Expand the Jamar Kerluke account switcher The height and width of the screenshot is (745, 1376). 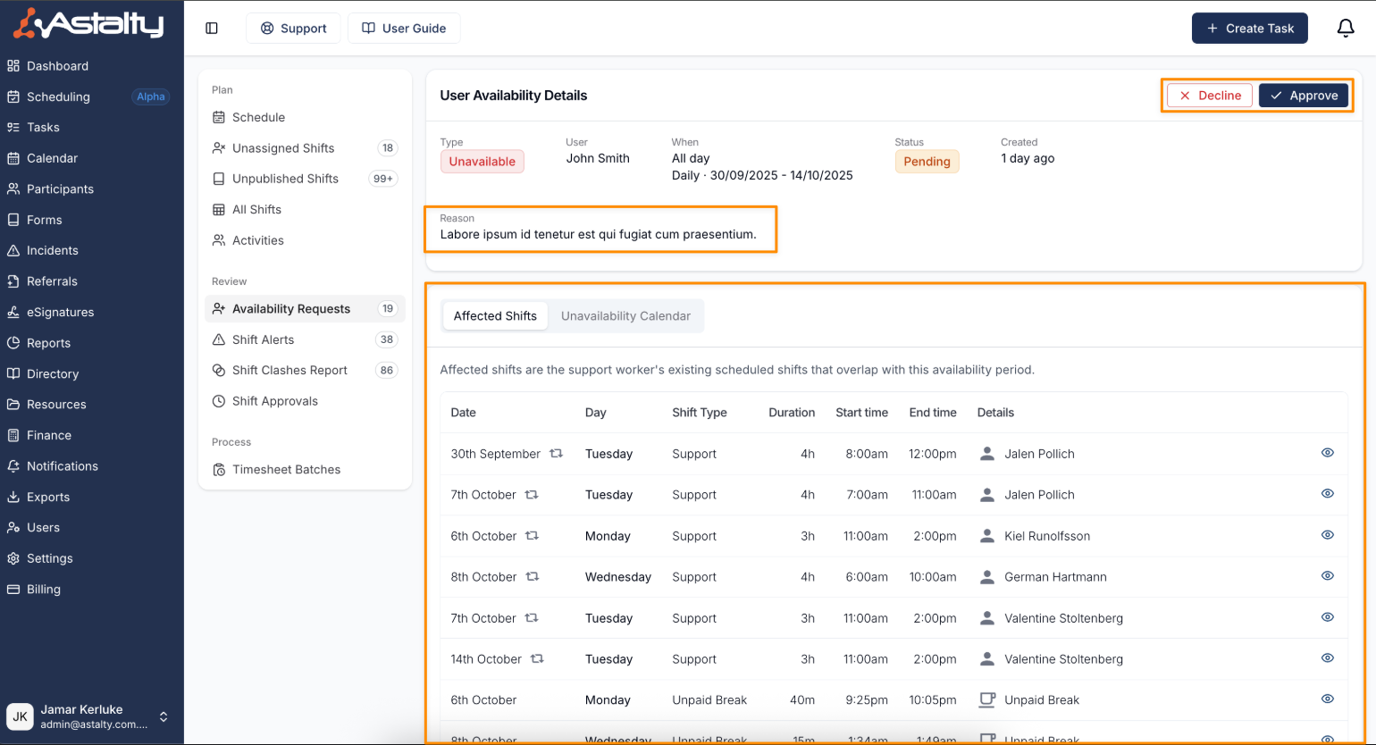(164, 716)
